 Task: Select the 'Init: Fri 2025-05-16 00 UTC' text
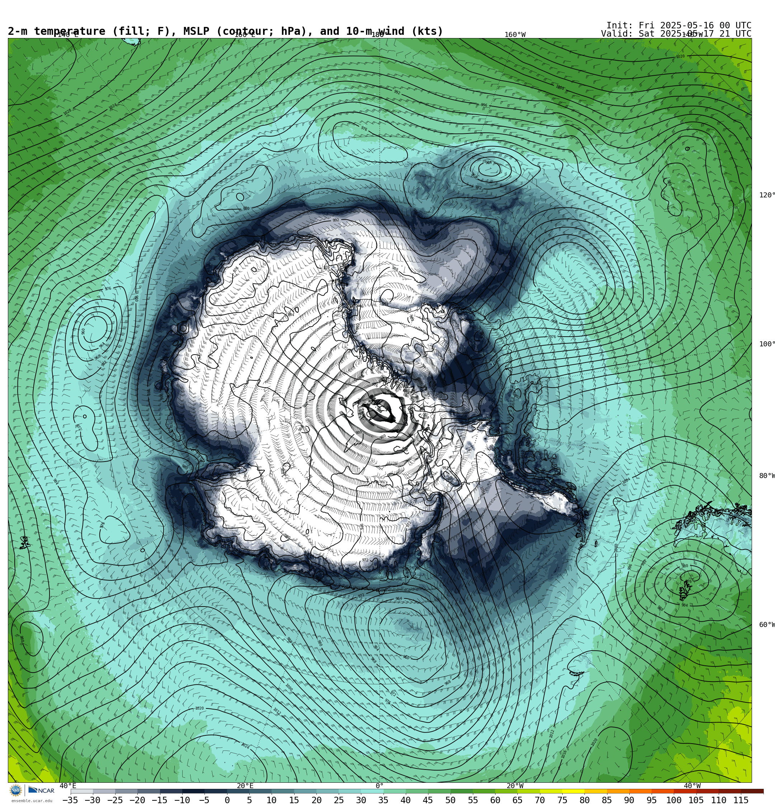679,25
